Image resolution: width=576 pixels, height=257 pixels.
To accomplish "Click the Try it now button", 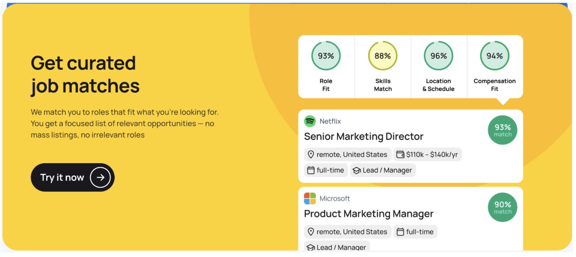I will pyautogui.click(x=73, y=177).
